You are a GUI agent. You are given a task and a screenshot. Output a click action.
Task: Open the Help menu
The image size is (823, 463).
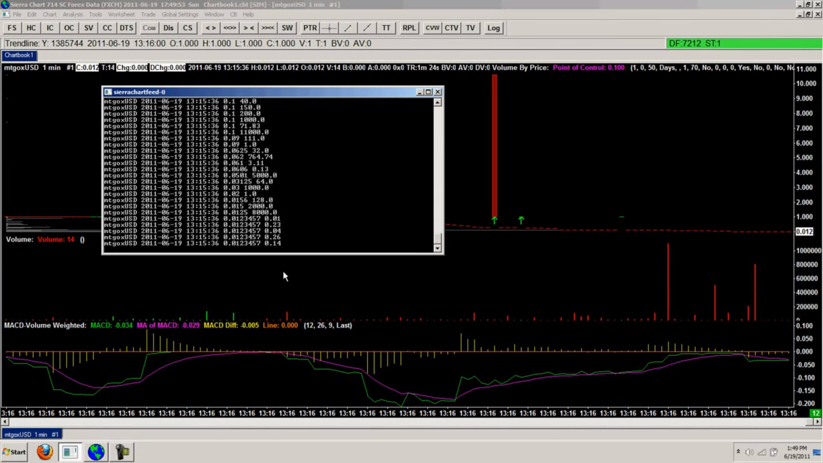tap(248, 14)
